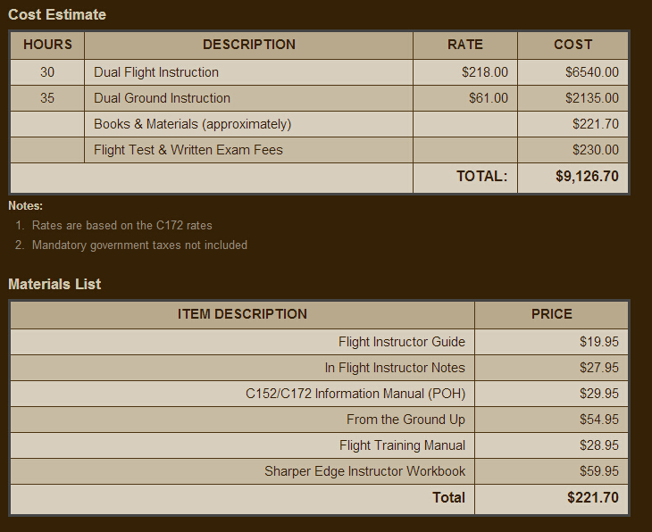Click the $9,126.70 total cost

pos(587,177)
